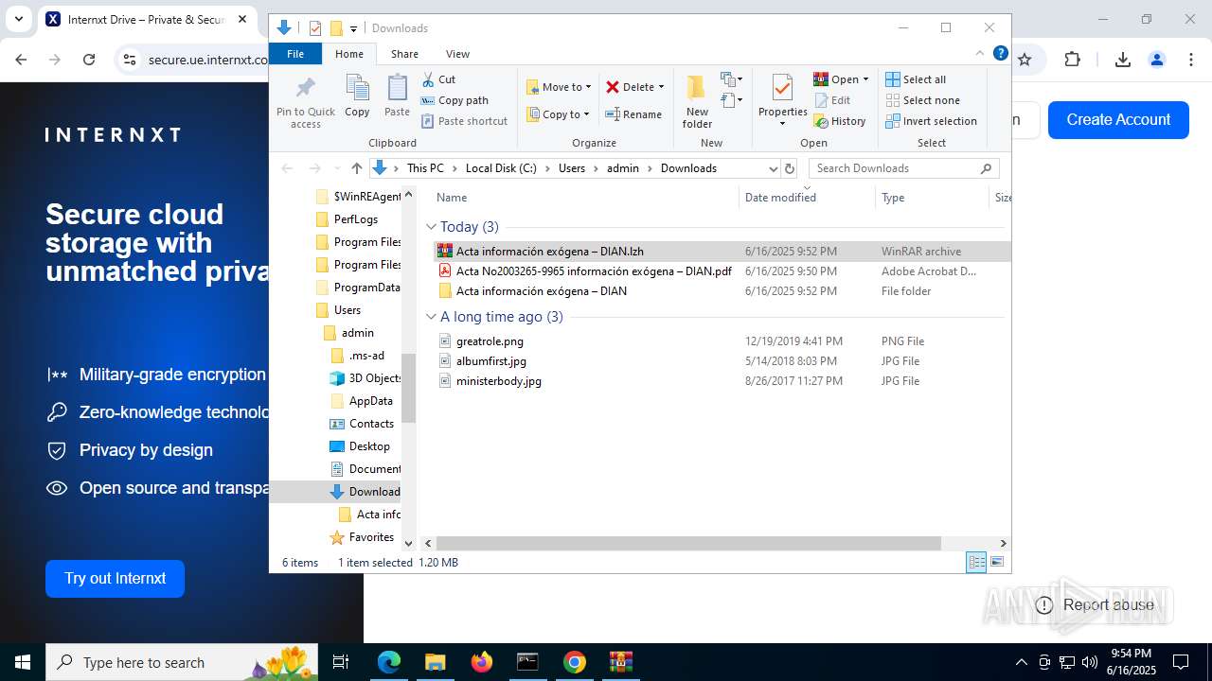Screen dimensions: 1212x681
Task: Open Copy to dropdown
Action: 558,114
